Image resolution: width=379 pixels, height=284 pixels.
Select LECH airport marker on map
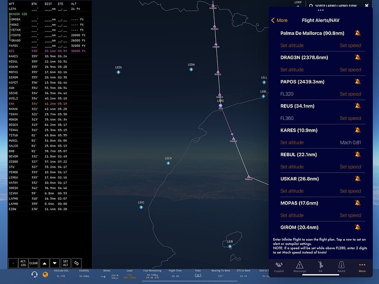click(168, 163)
